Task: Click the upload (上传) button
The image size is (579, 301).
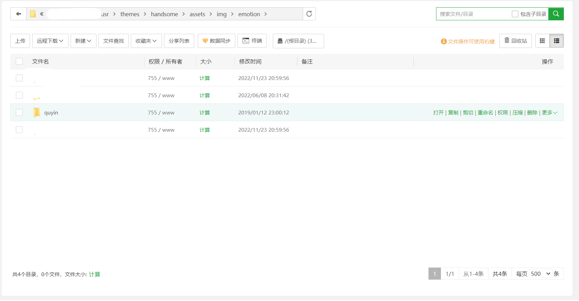Action: (20, 41)
